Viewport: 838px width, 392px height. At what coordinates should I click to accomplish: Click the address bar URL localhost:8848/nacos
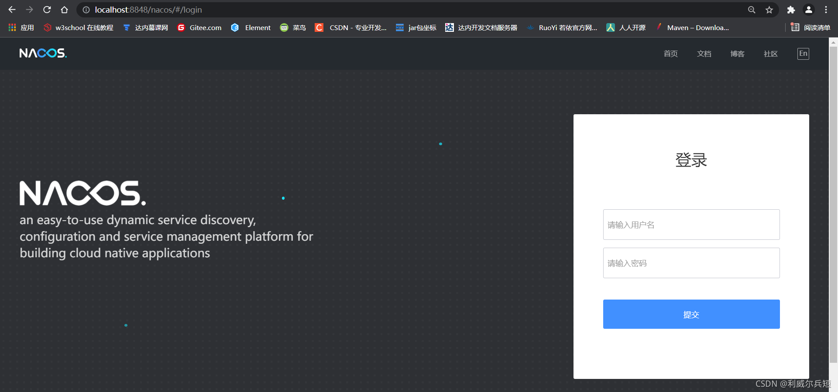coord(148,10)
